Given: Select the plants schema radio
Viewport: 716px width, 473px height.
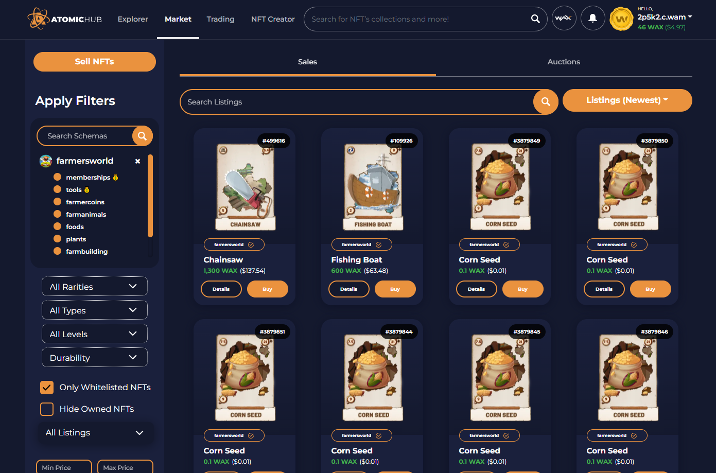Looking at the screenshot, I should (57, 239).
